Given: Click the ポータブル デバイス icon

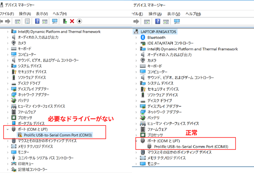Looking at the screenshot, I should (x=14, y=124).
